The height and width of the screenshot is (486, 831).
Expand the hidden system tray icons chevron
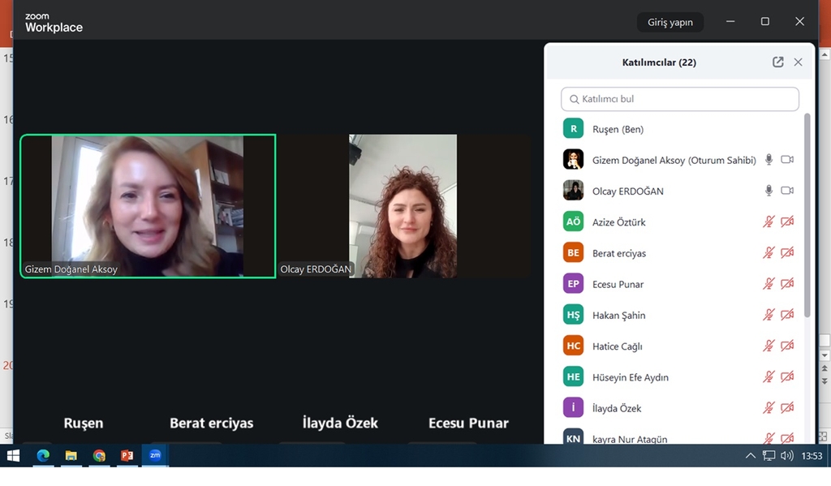[x=750, y=456]
